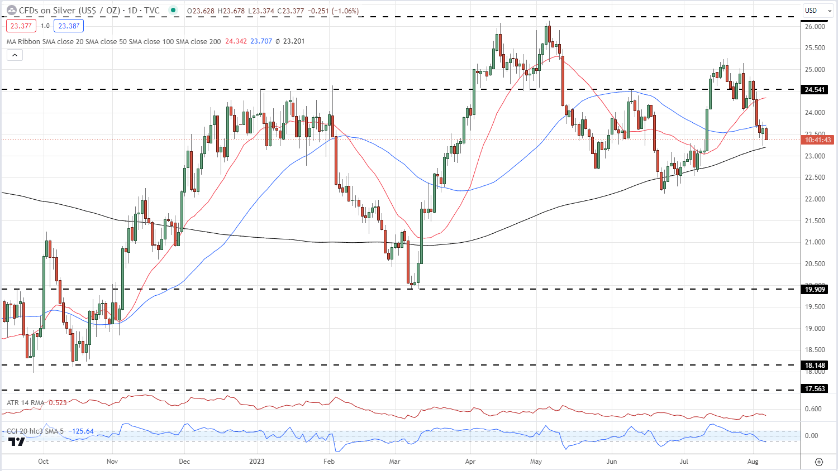
Task: Click the Mar label on time axis
Action: (x=395, y=462)
